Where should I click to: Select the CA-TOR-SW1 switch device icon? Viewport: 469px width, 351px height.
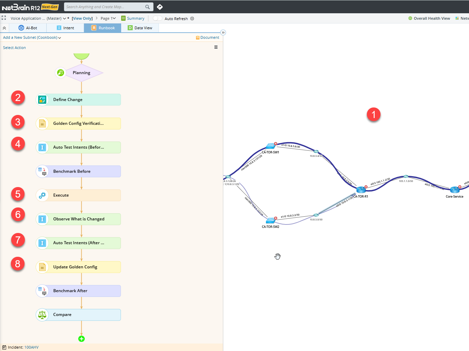271,146
